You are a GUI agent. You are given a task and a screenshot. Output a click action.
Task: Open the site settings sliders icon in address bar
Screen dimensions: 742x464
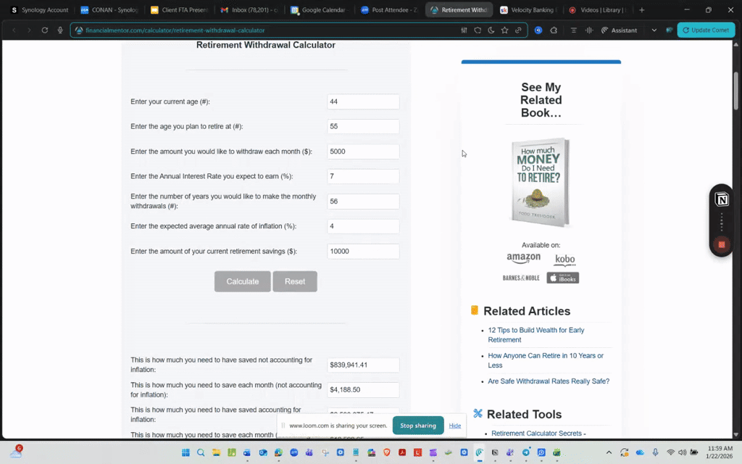coord(464,30)
